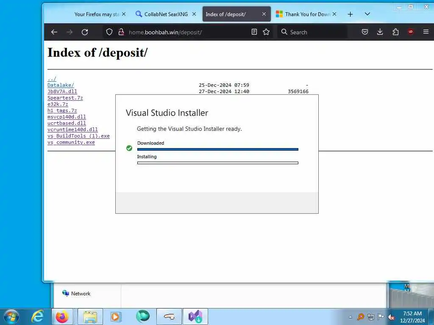Select file size text 3569166

click(x=298, y=91)
